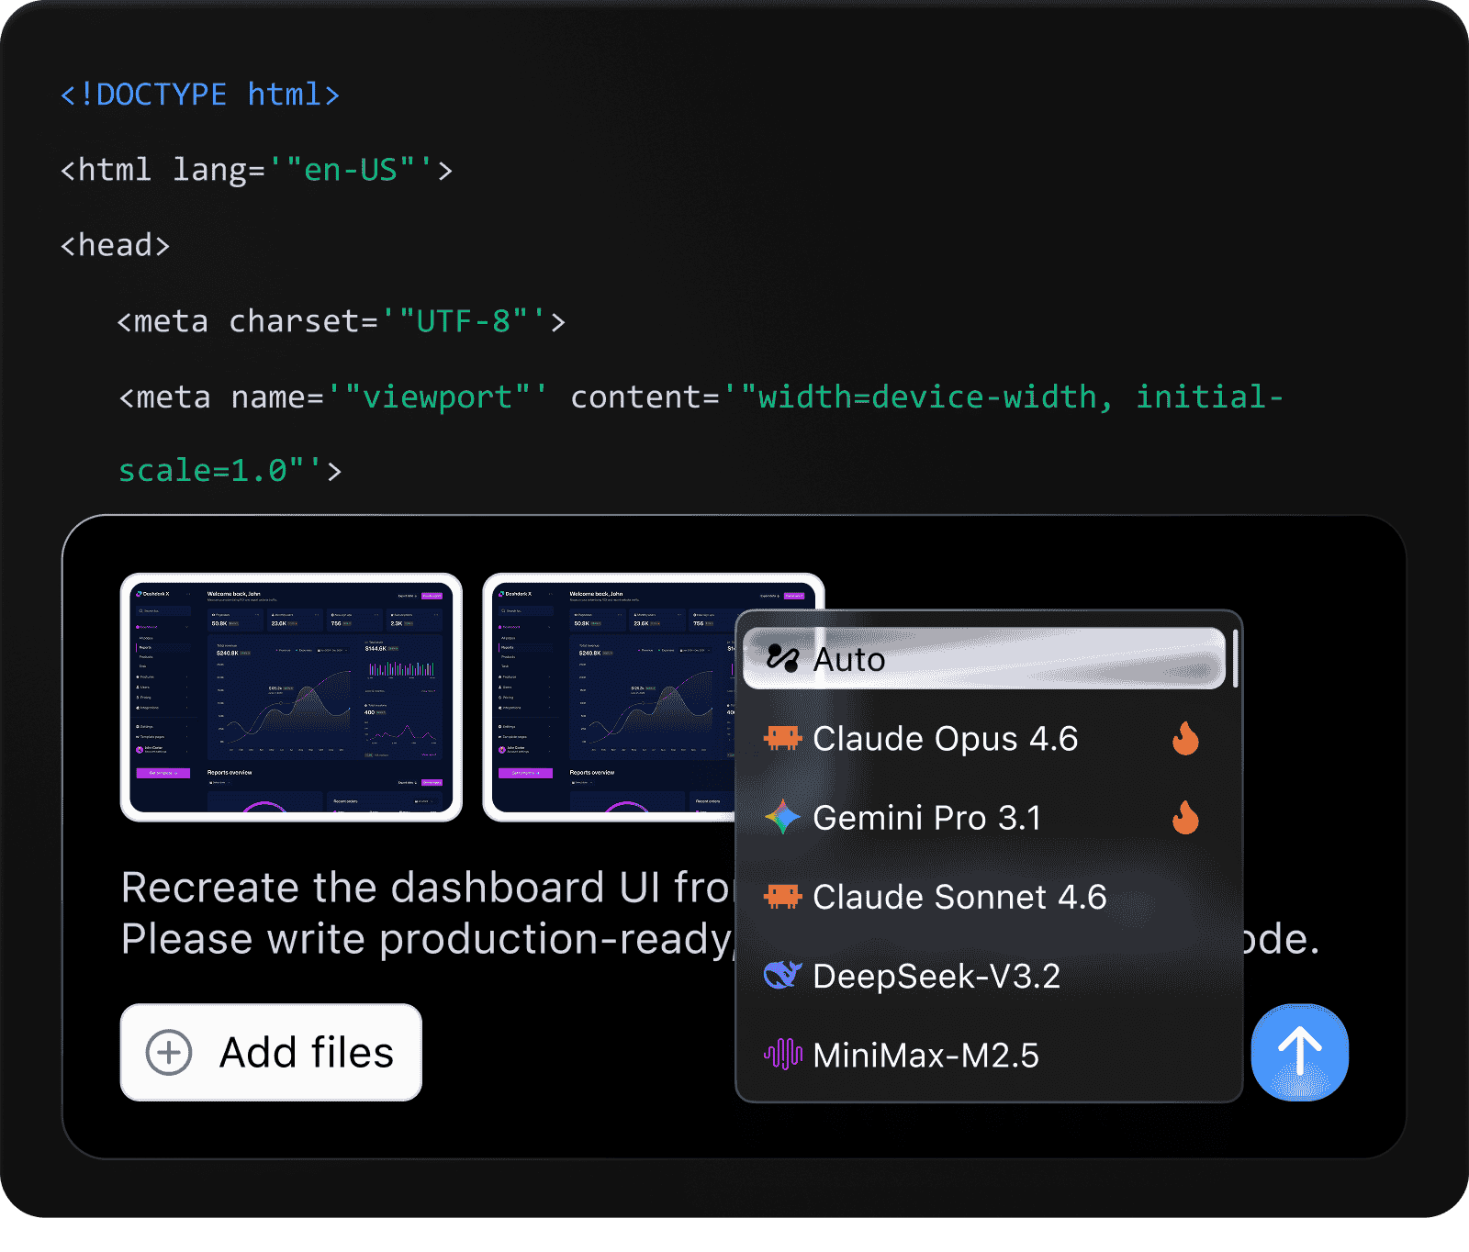Image resolution: width=1469 pixels, height=1252 pixels.
Task: Click the meta charset UTF-8 line
Action: [342, 321]
